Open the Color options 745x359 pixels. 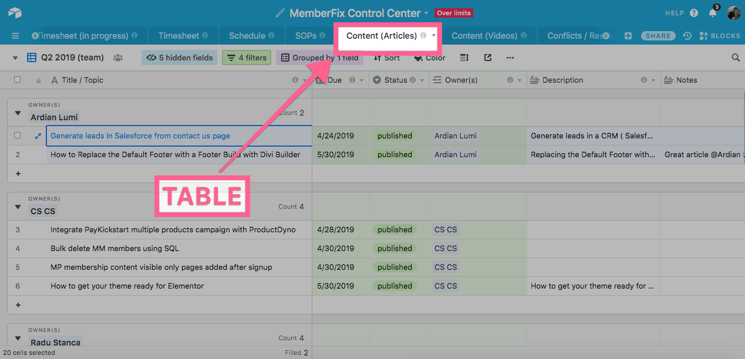coord(430,58)
